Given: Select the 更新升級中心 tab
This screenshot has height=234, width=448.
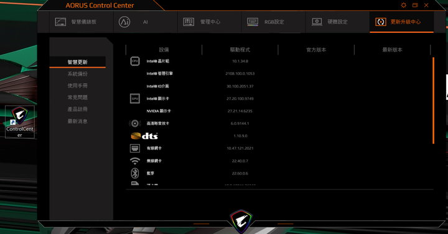Looking at the screenshot, I should 402,22.
